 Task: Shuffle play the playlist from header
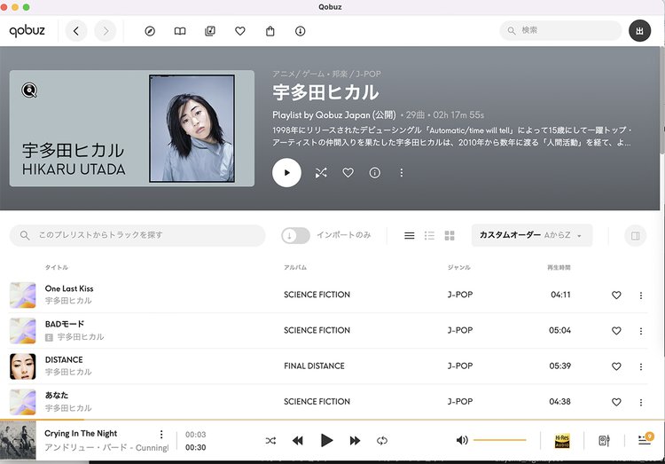pos(321,173)
